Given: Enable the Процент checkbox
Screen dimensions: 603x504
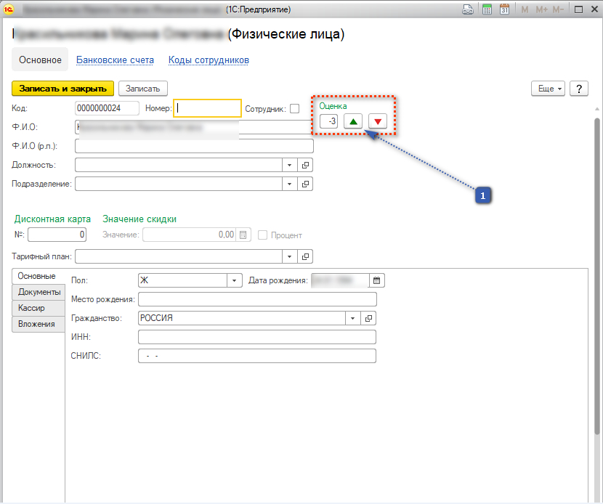Looking at the screenshot, I should (x=262, y=235).
